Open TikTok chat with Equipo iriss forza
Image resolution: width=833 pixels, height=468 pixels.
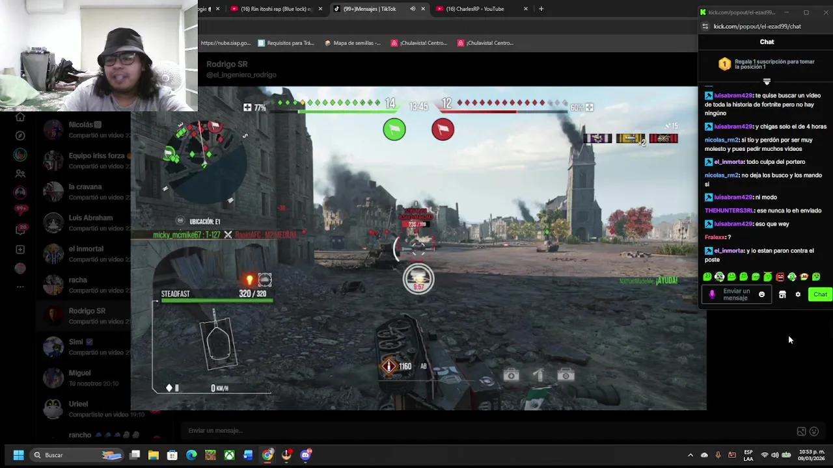point(85,161)
